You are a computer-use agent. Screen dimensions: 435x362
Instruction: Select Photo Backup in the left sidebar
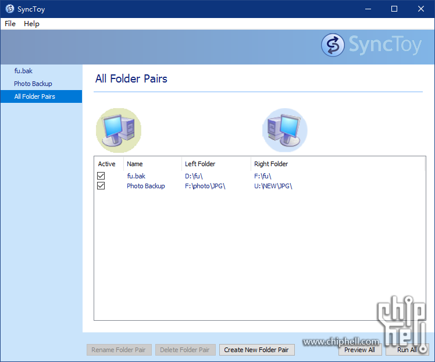[x=41, y=84]
